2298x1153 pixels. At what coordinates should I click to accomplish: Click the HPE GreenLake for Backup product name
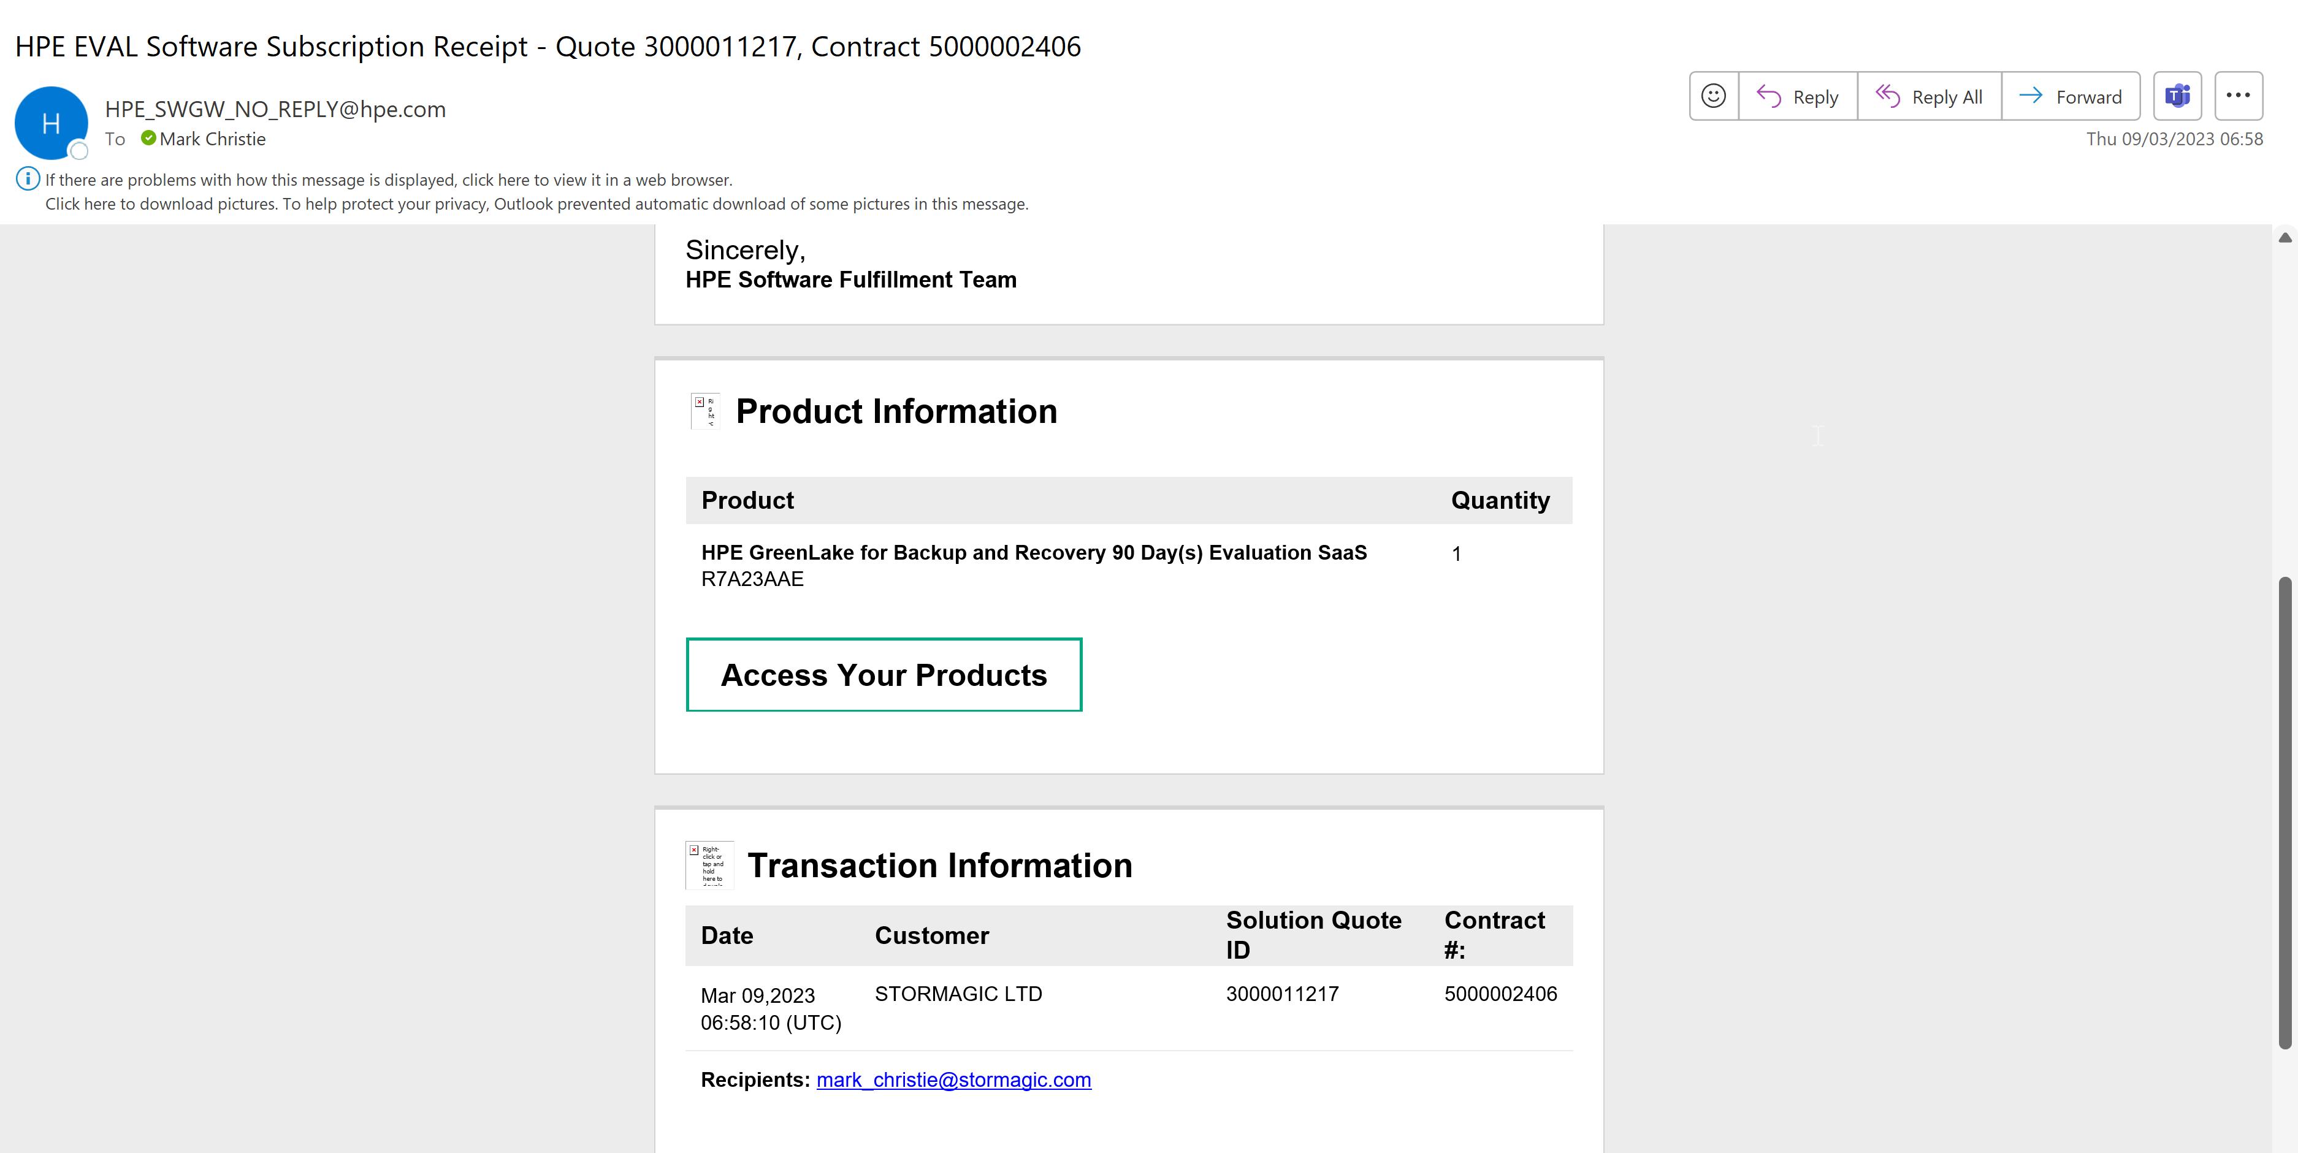click(1034, 553)
